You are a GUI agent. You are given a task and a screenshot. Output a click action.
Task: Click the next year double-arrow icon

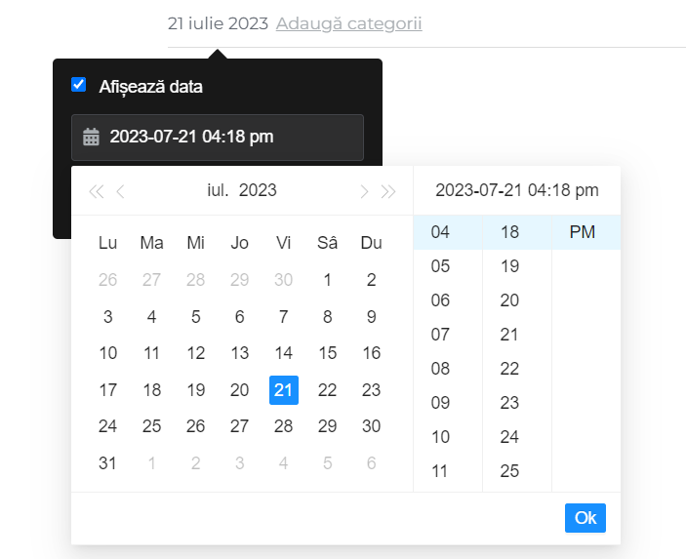point(388,191)
